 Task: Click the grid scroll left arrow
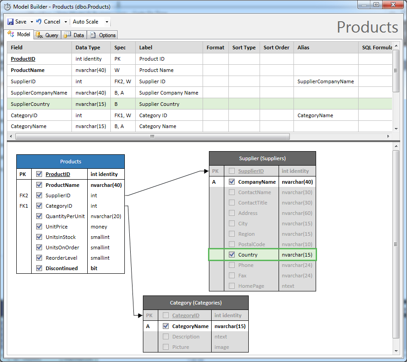click(x=11, y=136)
